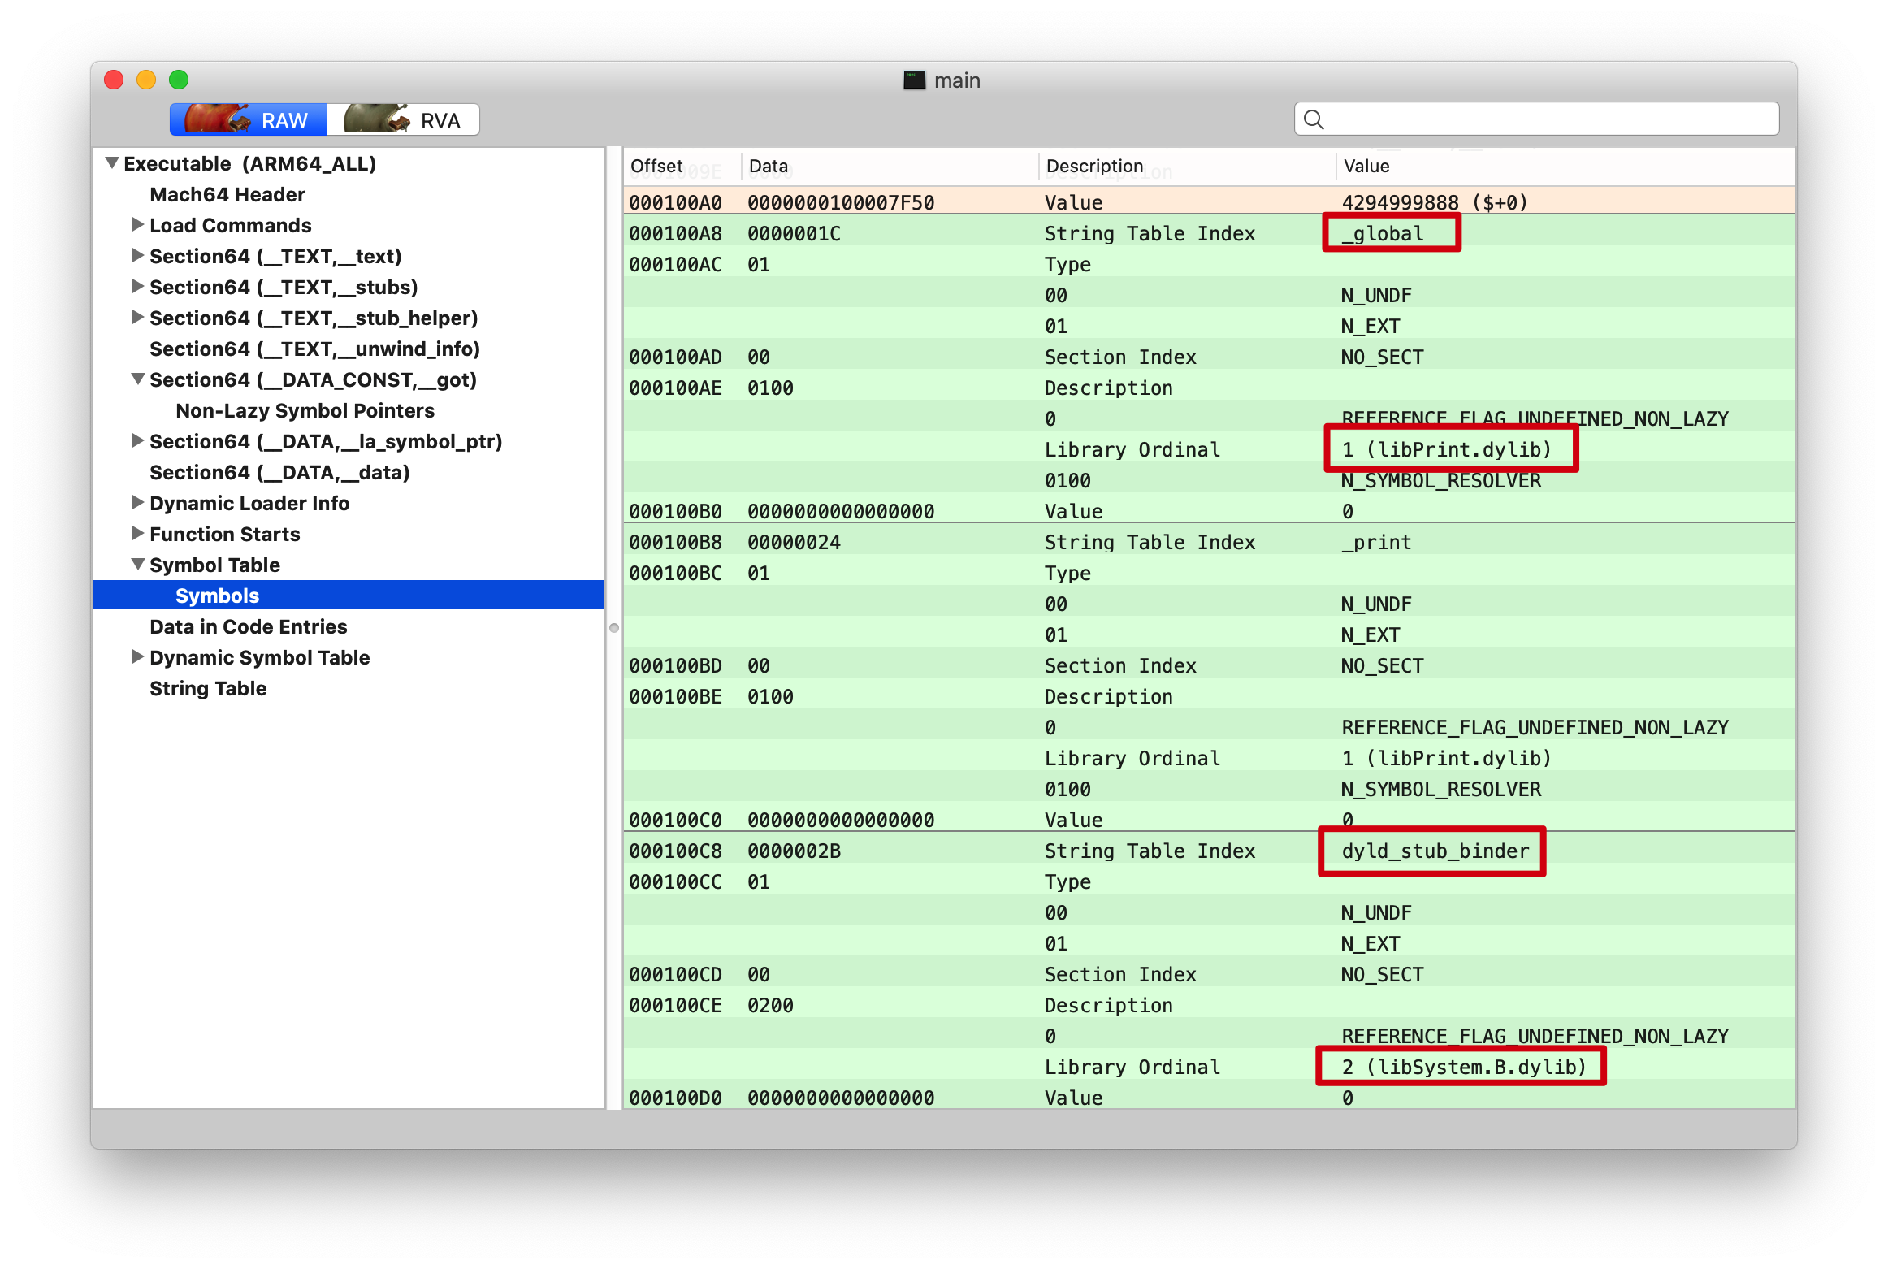Open String Table item
Image resolution: width=1888 pixels, height=1269 pixels.
208,688
